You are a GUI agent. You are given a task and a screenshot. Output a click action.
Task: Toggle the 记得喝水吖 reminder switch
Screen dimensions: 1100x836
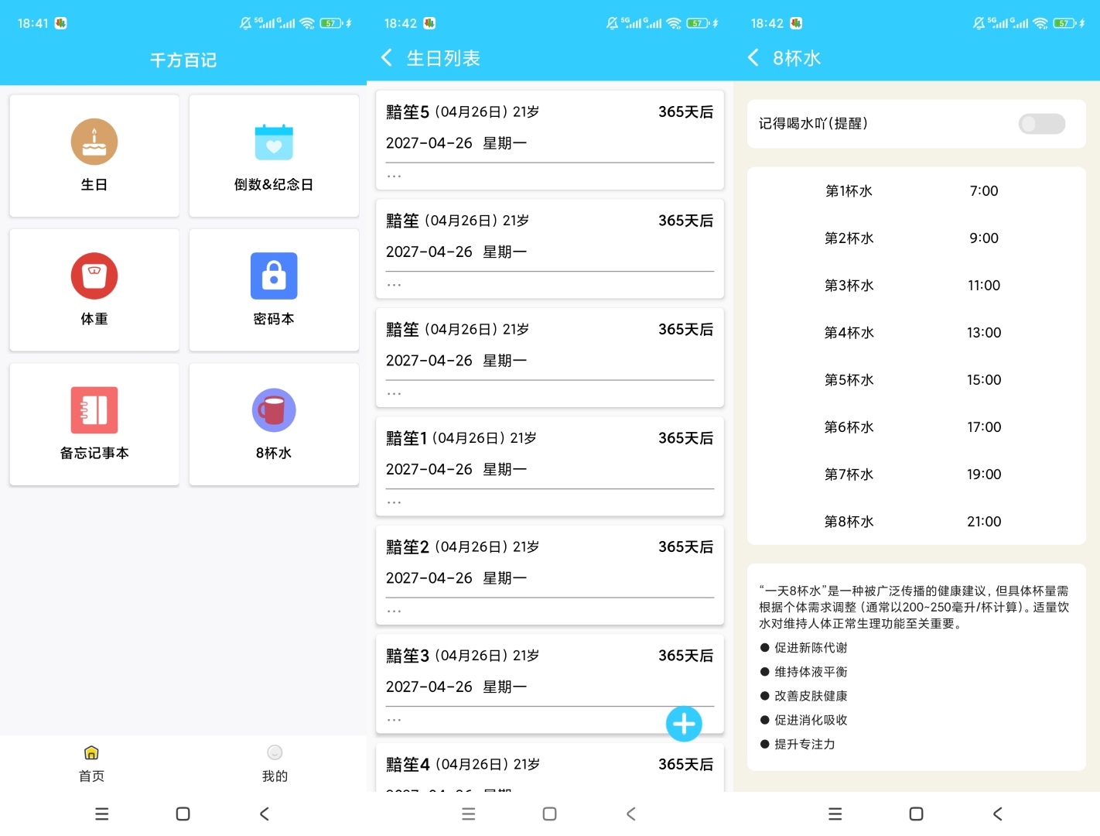(x=1042, y=124)
